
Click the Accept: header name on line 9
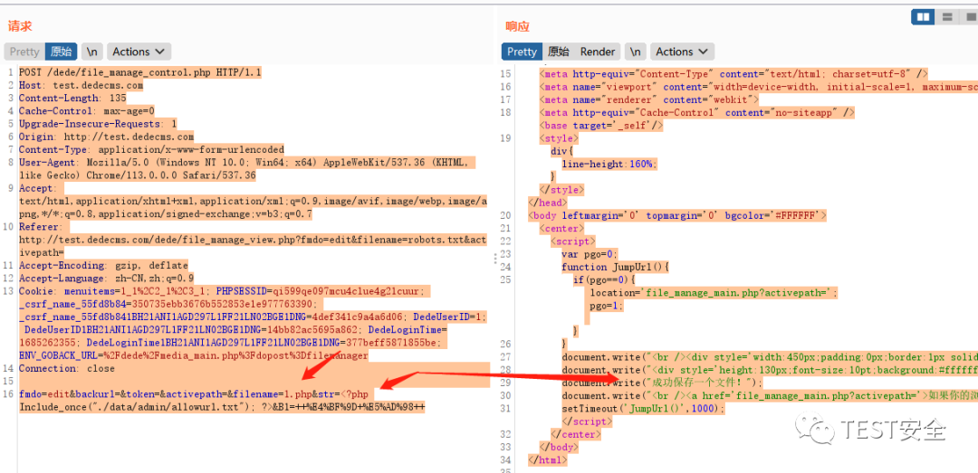[x=37, y=188]
